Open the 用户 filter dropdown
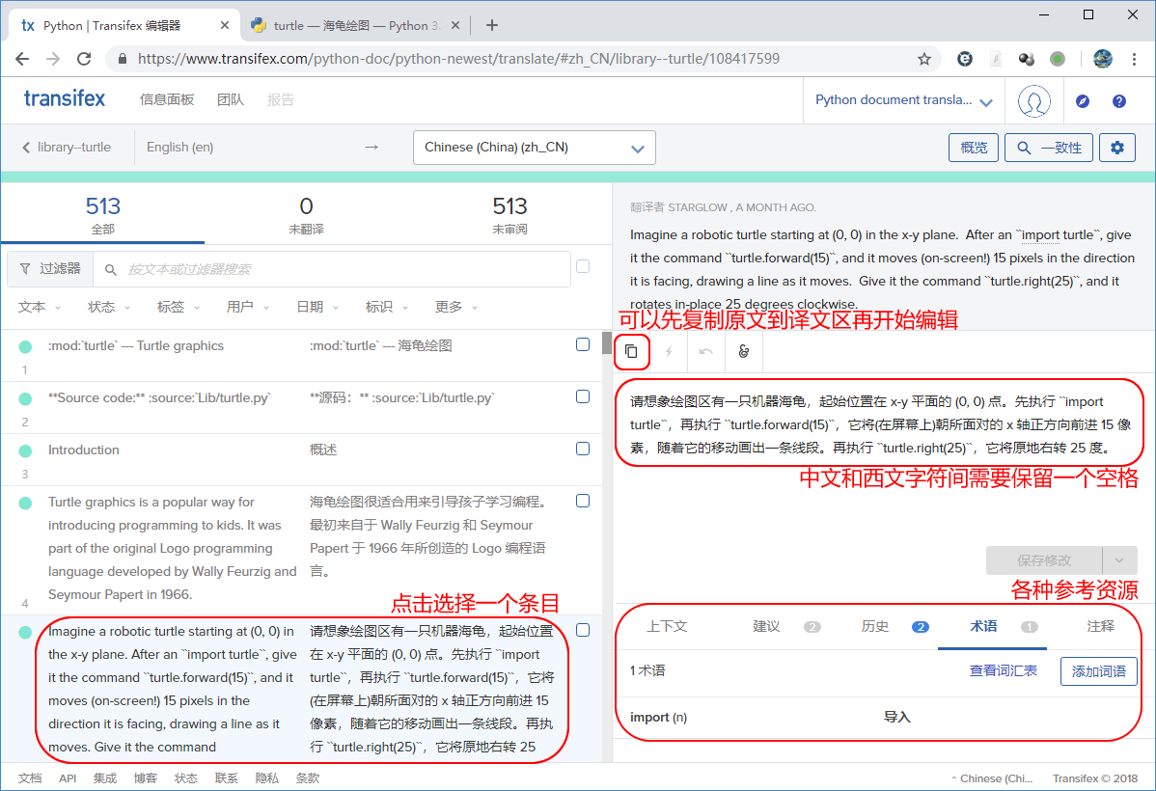 248,307
